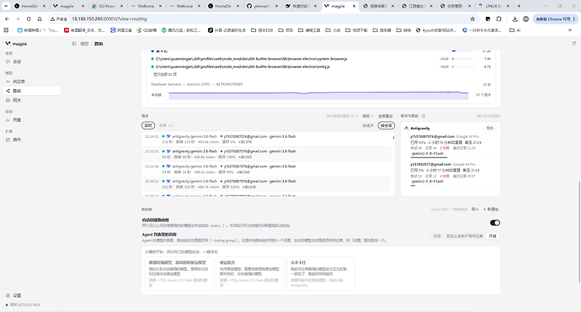The image size is (581, 312).
Task: Switch to the 今天 requests tab
Action: [x=166, y=125]
